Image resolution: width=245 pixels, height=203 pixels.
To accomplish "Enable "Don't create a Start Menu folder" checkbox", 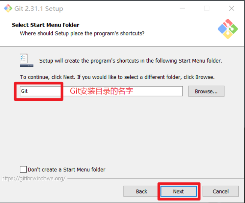I will (x=23, y=169).
